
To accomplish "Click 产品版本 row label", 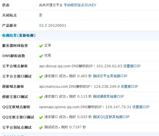I will coord(9,26).
